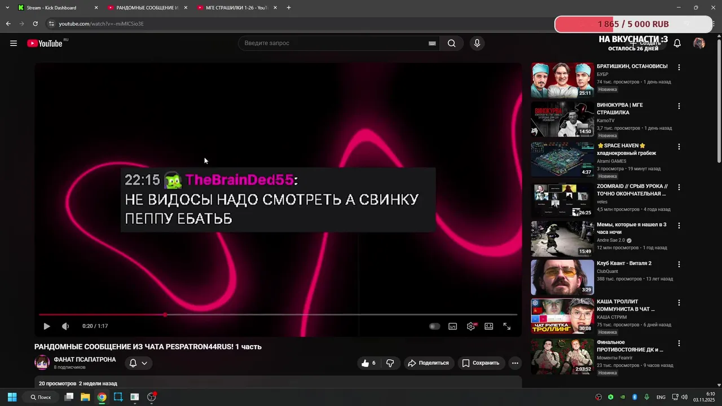Screen dimensions: 722x406
Task: Click the youtube.com address bar URL
Action: pyautogui.click(x=102, y=24)
